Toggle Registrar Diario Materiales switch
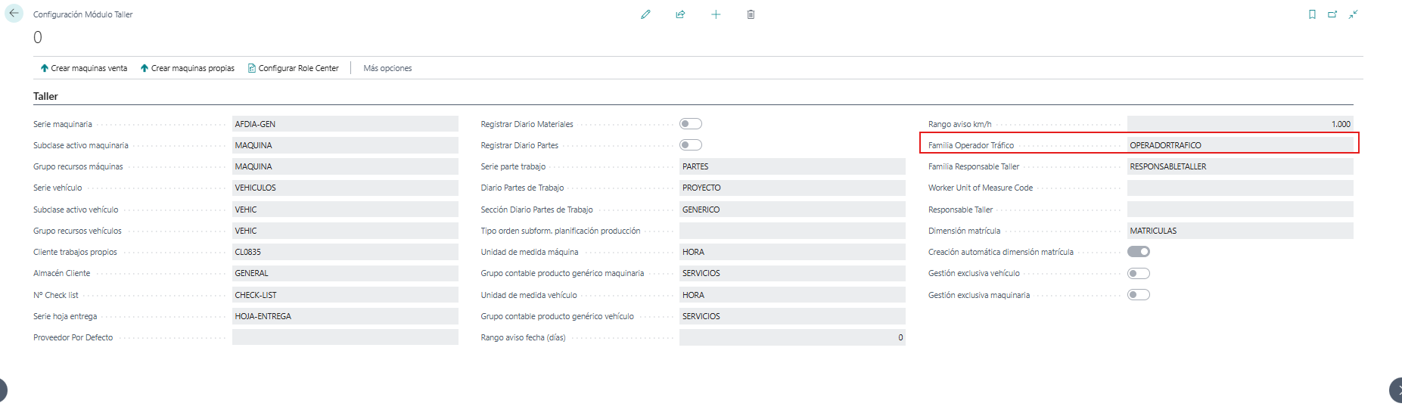The width and height of the screenshot is (1402, 416). (x=691, y=124)
